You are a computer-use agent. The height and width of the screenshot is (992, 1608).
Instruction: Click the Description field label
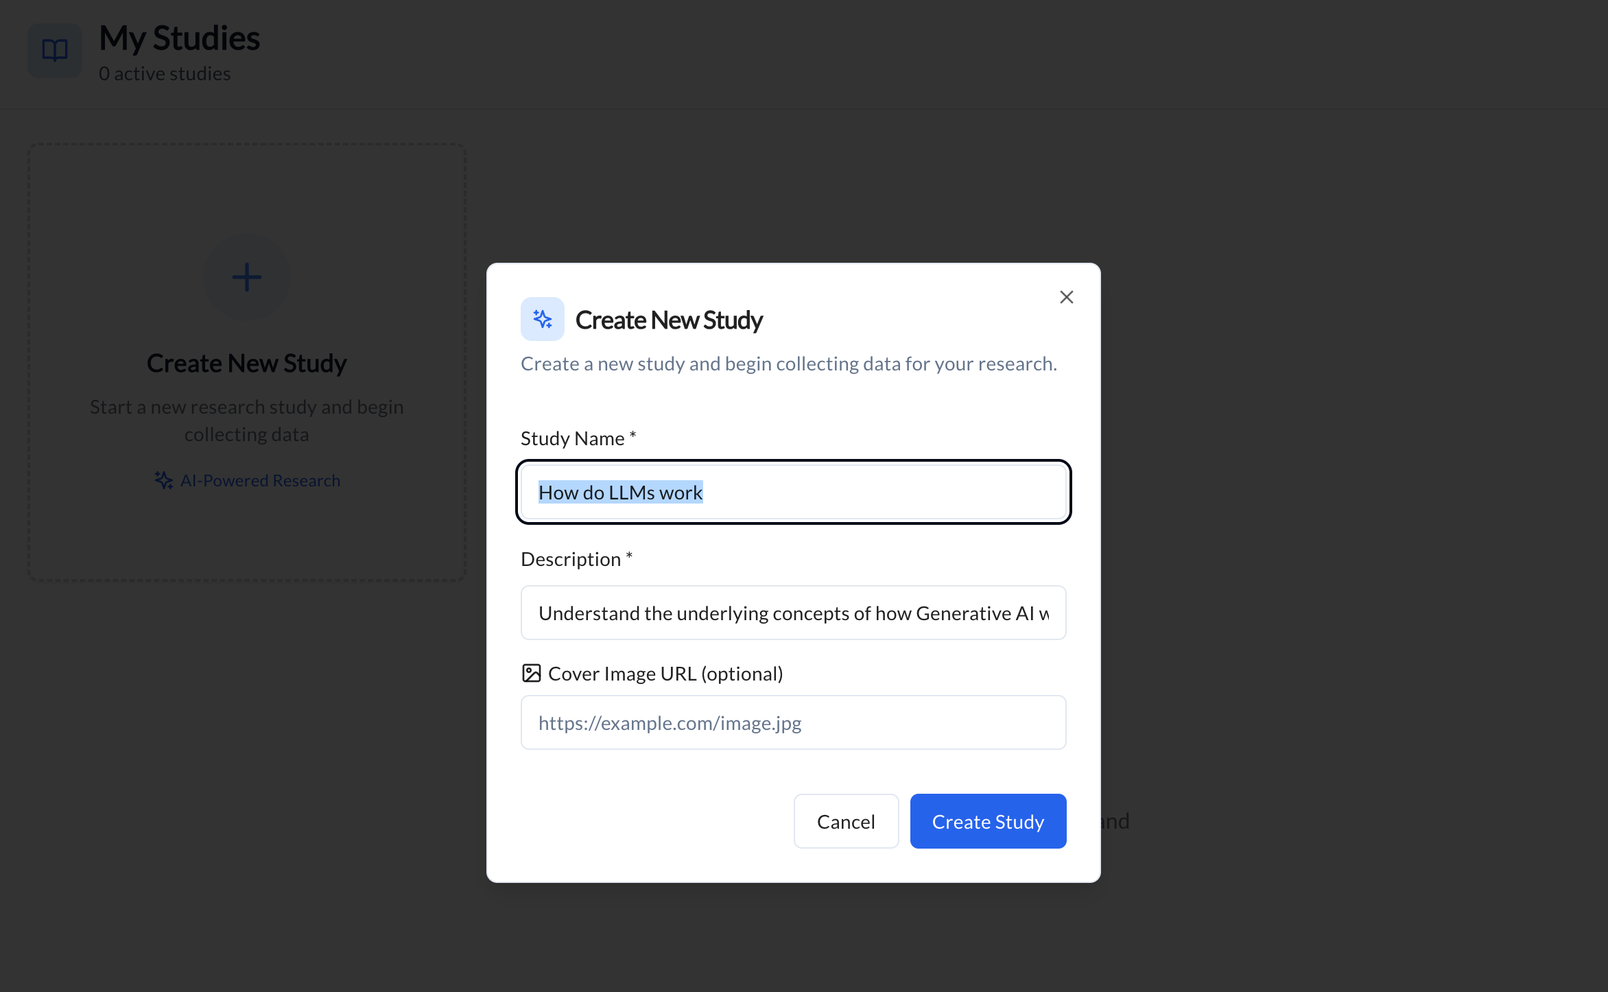coord(570,559)
